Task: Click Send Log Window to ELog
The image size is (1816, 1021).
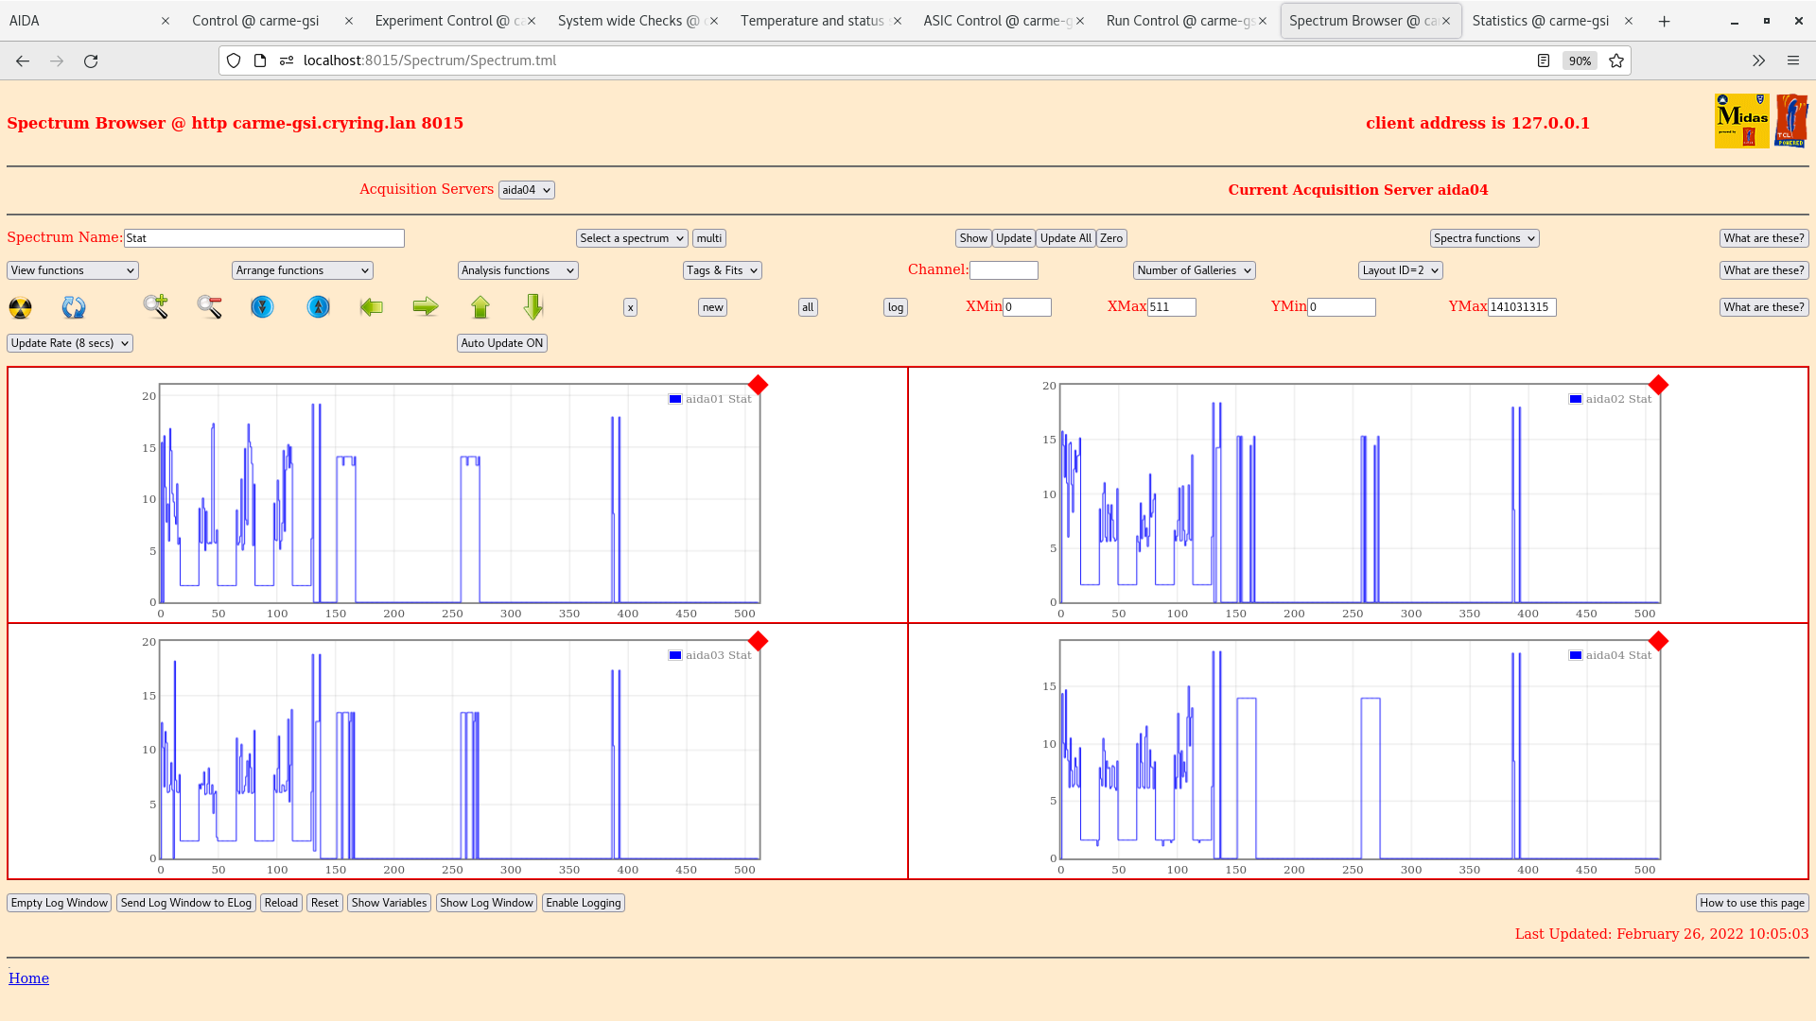Action: tap(186, 903)
